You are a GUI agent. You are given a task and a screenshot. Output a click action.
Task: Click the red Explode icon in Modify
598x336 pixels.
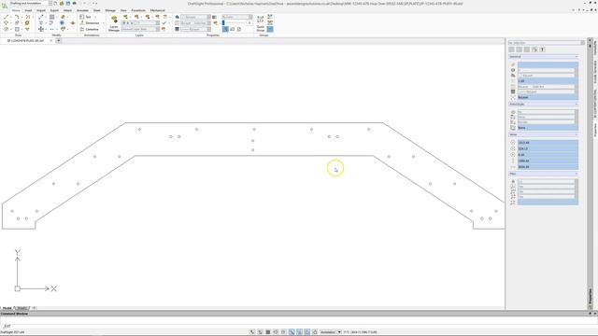[73, 22]
